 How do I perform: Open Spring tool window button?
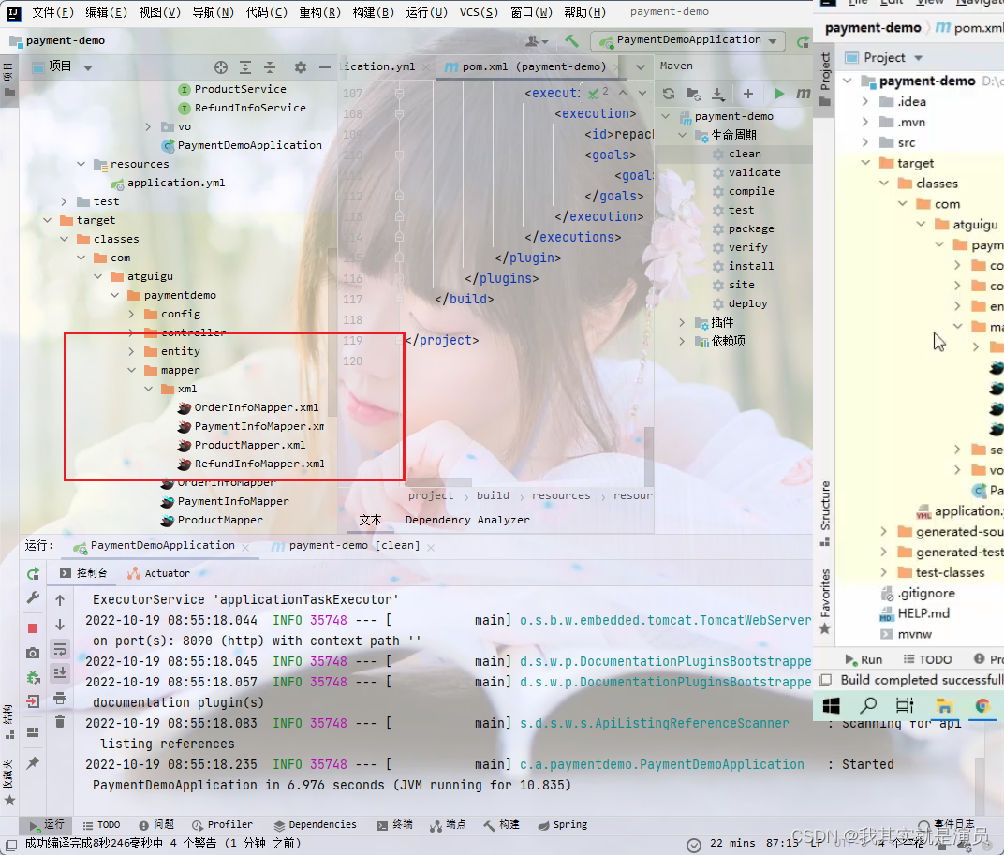click(563, 825)
